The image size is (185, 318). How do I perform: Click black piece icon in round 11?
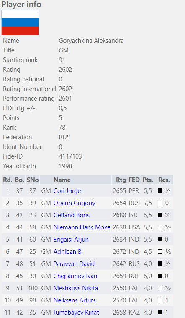(x=160, y=312)
